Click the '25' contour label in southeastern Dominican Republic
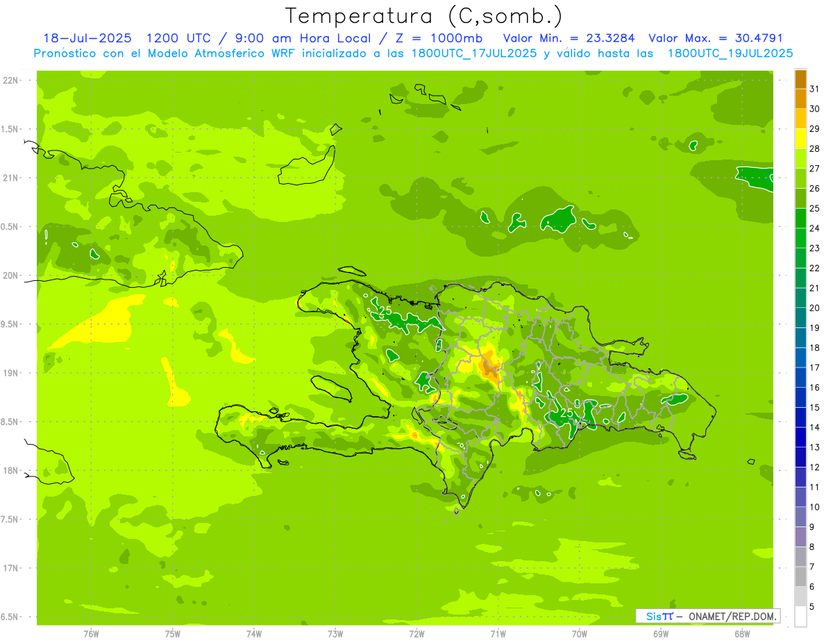833x643 pixels. pos(566,413)
